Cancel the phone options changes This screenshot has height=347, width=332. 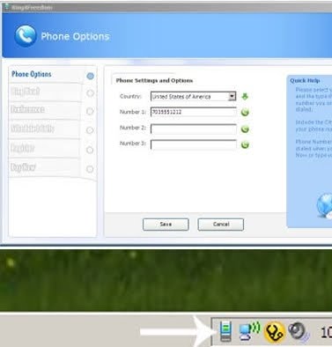[x=221, y=225]
